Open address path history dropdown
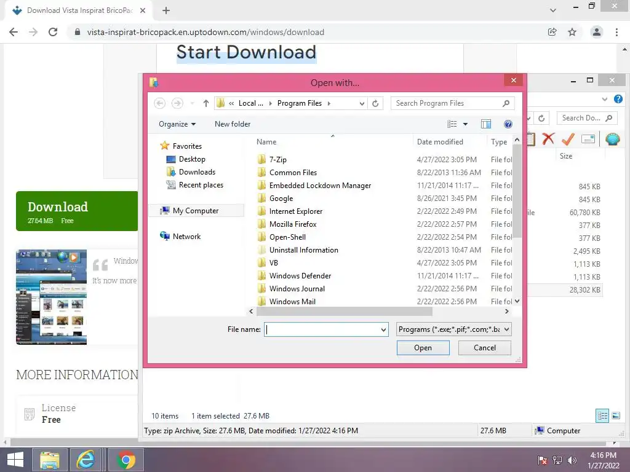The height and width of the screenshot is (472, 630). pos(362,103)
